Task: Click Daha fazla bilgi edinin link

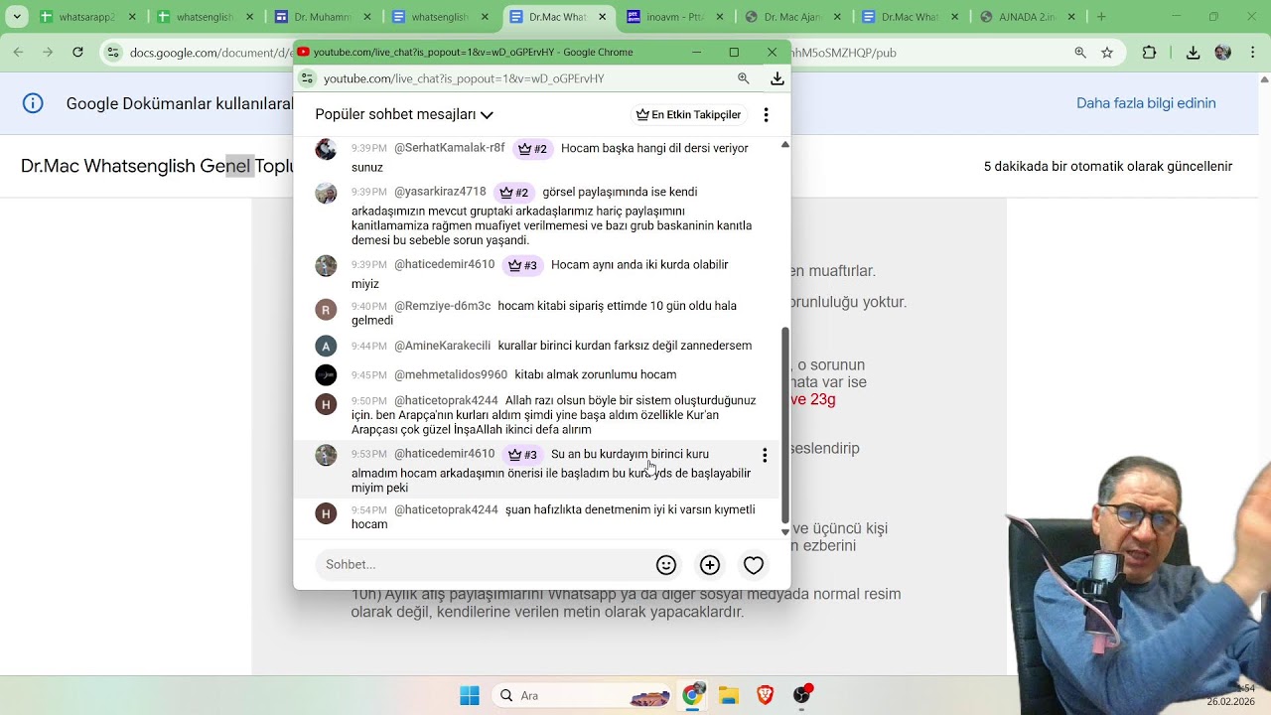Action: tap(1146, 103)
